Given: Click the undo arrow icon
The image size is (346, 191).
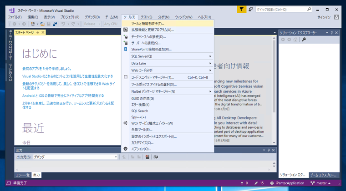Looking at the screenshot, I should [x=63, y=24].
